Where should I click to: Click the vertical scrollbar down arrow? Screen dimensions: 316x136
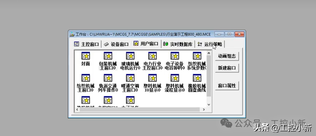209,104
